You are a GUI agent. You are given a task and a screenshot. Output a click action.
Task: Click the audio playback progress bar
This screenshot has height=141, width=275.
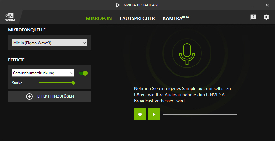click(200, 114)
